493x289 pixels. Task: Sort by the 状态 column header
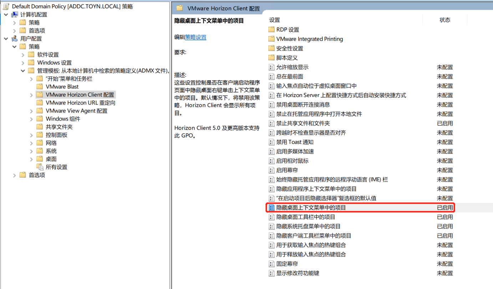coord(445,20)
